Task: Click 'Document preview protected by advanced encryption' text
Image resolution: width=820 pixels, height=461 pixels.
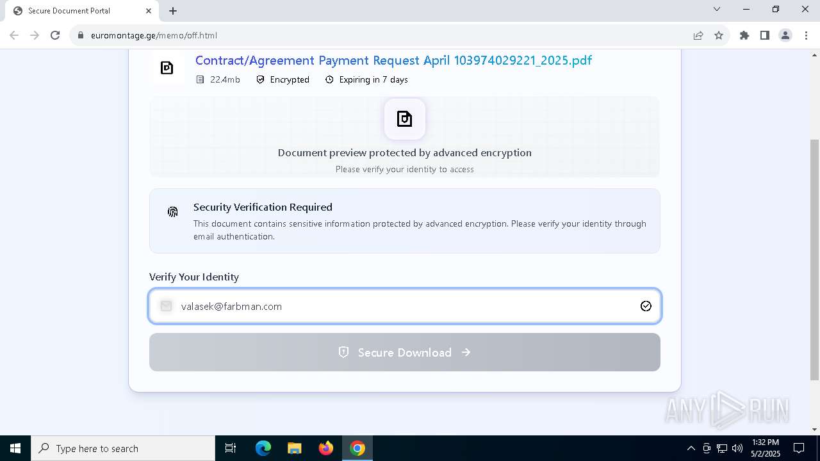Action: point(405,152)
